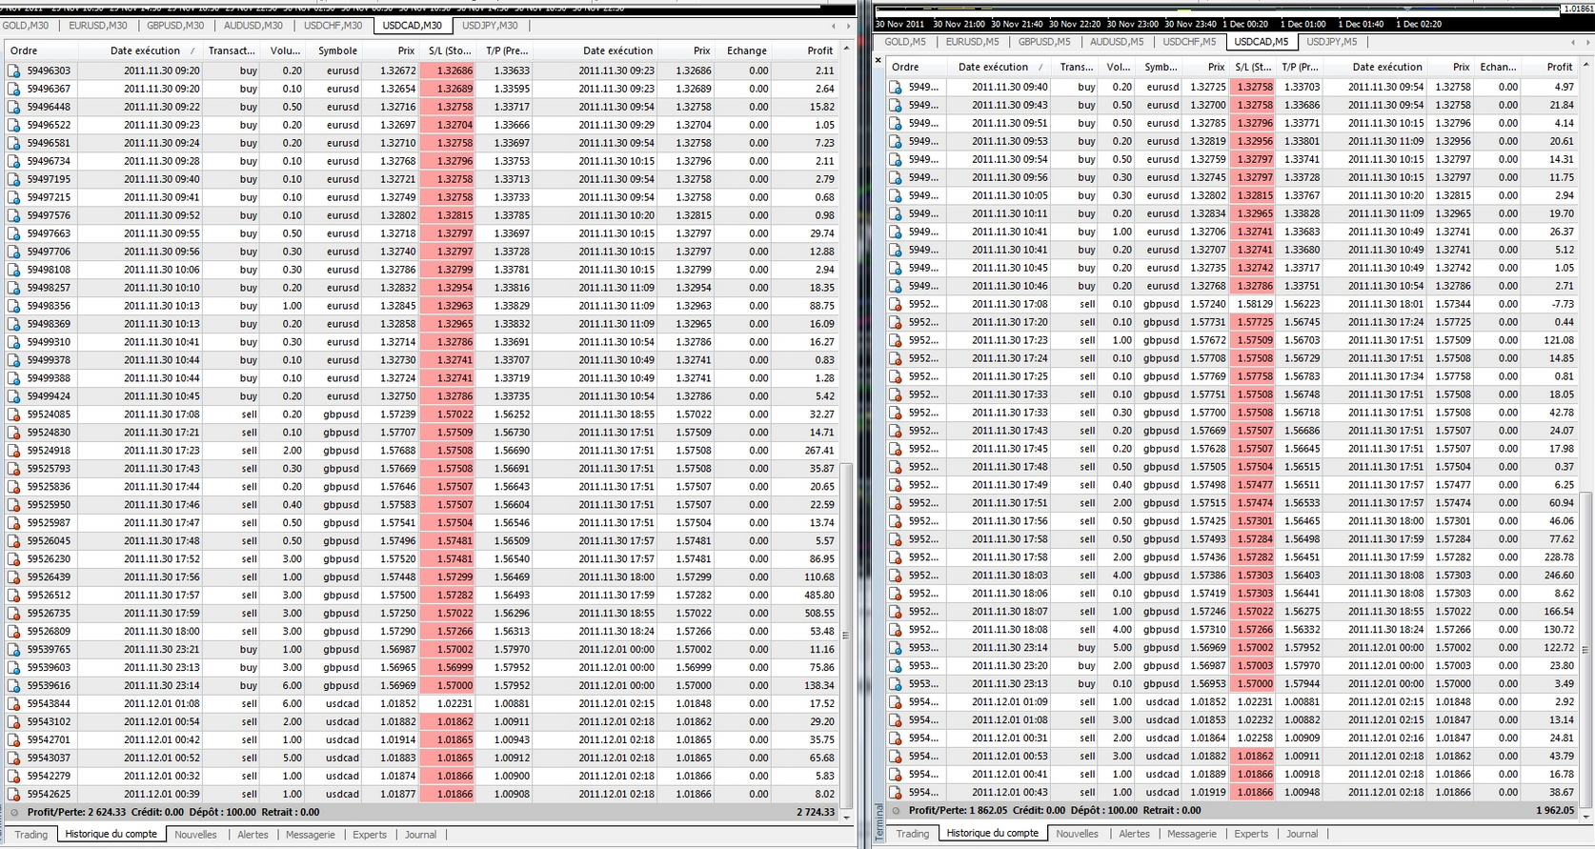Image resolution: width=1595 pixels, height=849 pixels.
Task: Select the USDJPY,M30 chart tab
Action: pos(490,26)
